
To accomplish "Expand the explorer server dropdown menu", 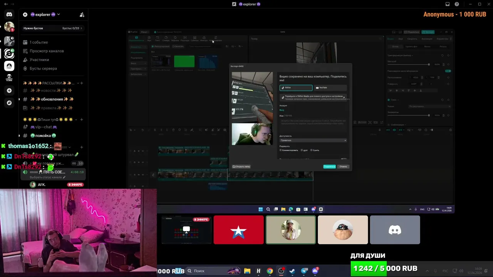I will (59, 15).
